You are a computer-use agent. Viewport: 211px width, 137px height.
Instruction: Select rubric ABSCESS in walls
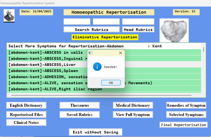point(104,52)
